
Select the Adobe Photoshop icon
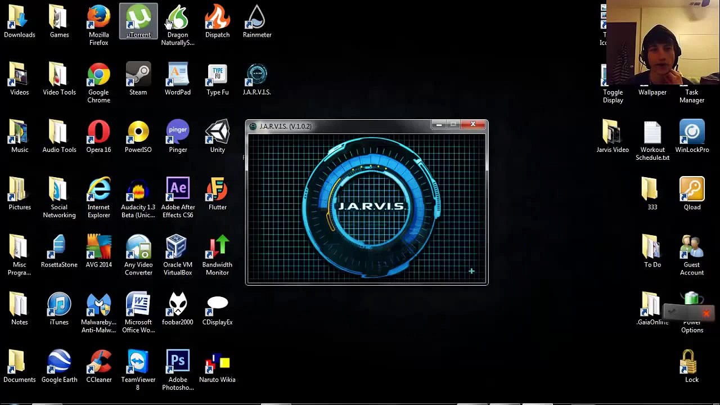click(x=178, y=370)
